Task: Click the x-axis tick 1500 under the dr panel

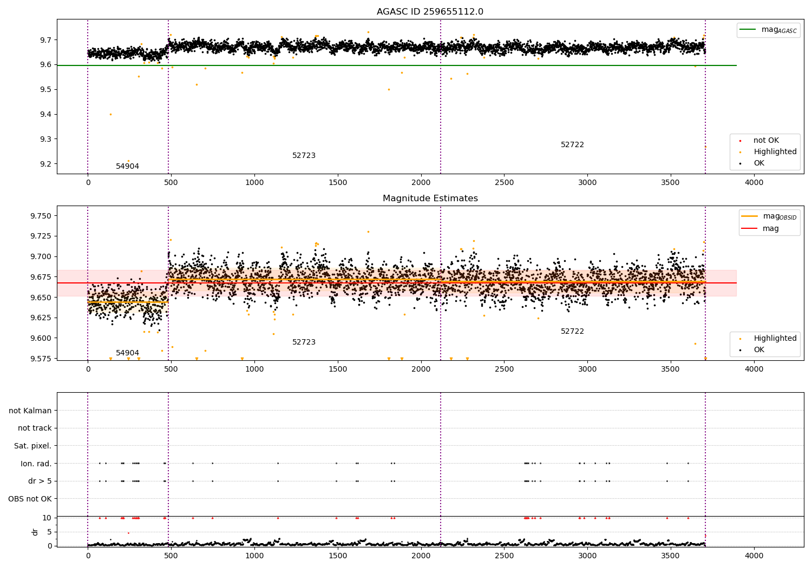Action: (x=338, y=556)
